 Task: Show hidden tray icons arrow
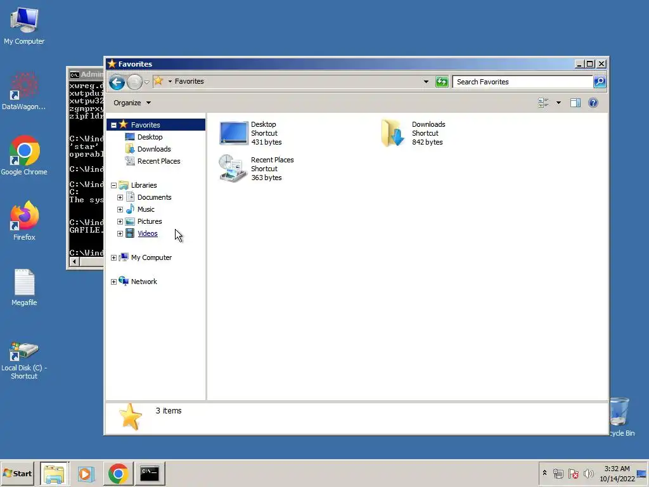point(544,473)
